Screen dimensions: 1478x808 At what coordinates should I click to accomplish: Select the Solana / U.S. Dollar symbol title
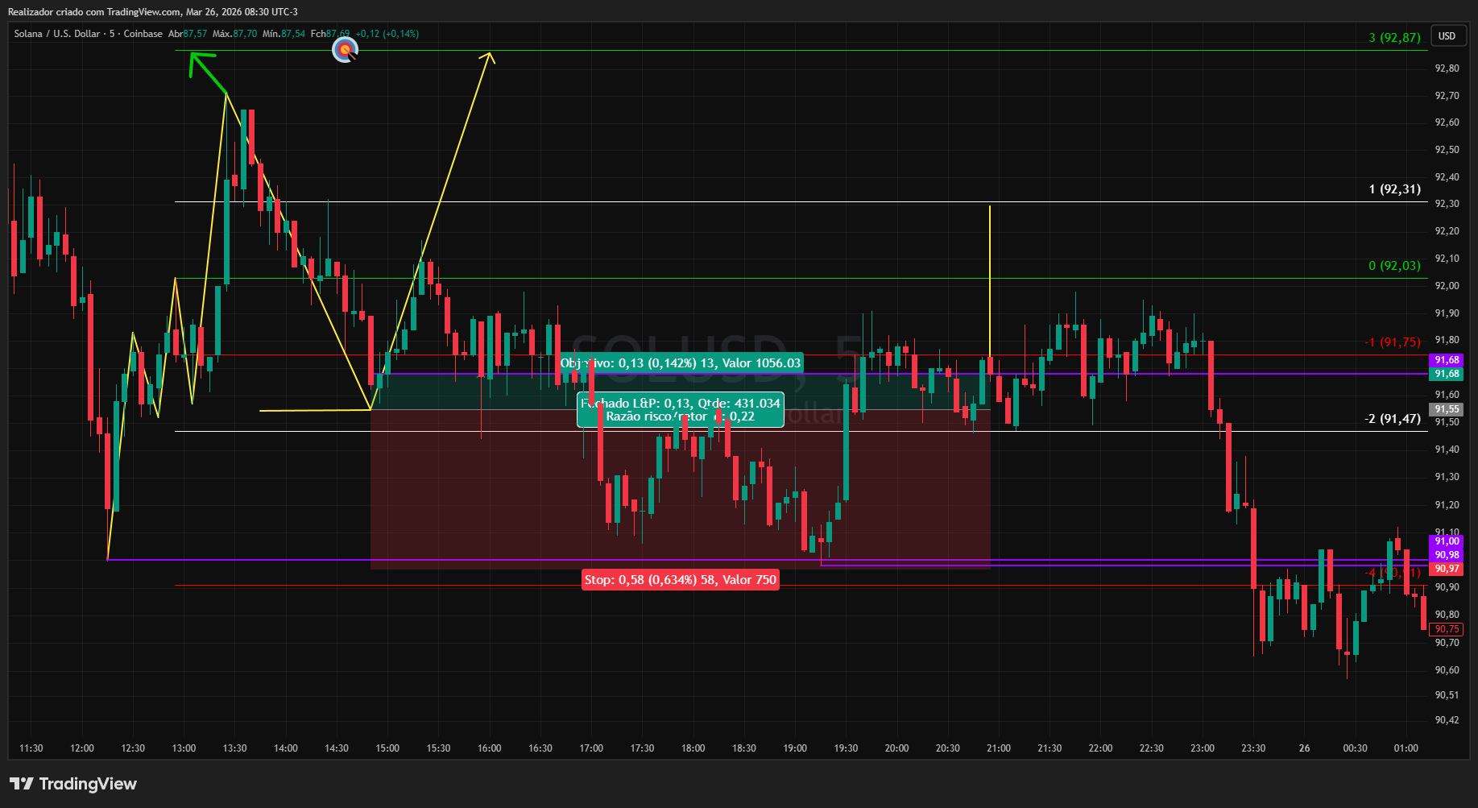click(88, 34)
